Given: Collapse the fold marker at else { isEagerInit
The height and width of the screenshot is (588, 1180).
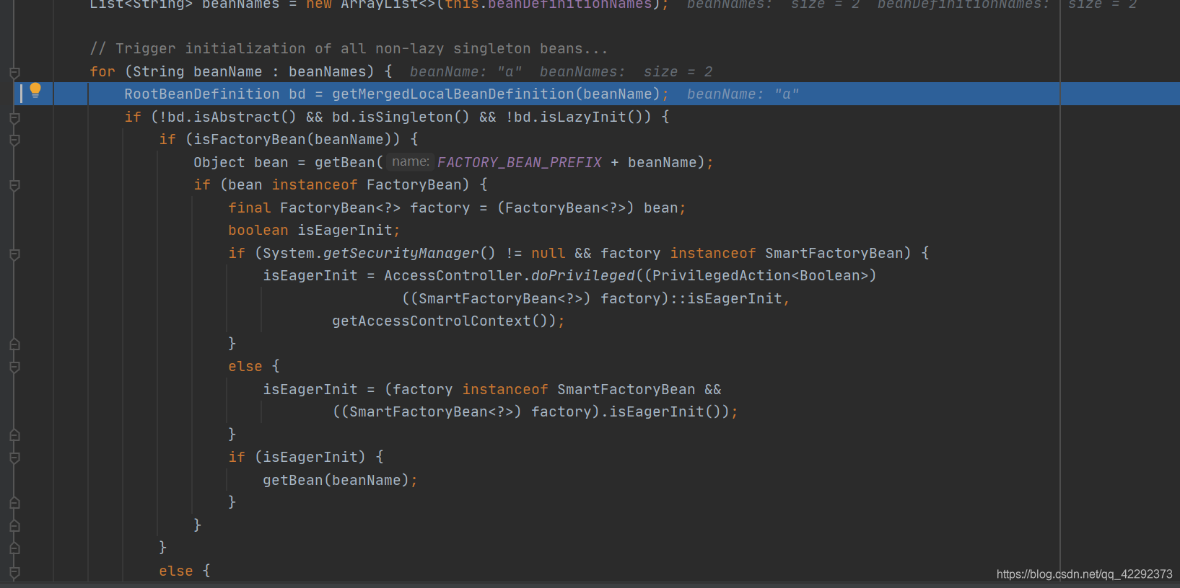Looking at the screenshot, I should point(14,367).
